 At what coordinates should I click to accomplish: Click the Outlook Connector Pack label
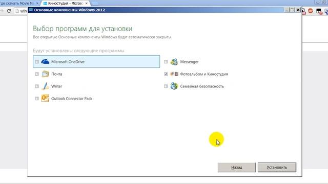(72, 99)
